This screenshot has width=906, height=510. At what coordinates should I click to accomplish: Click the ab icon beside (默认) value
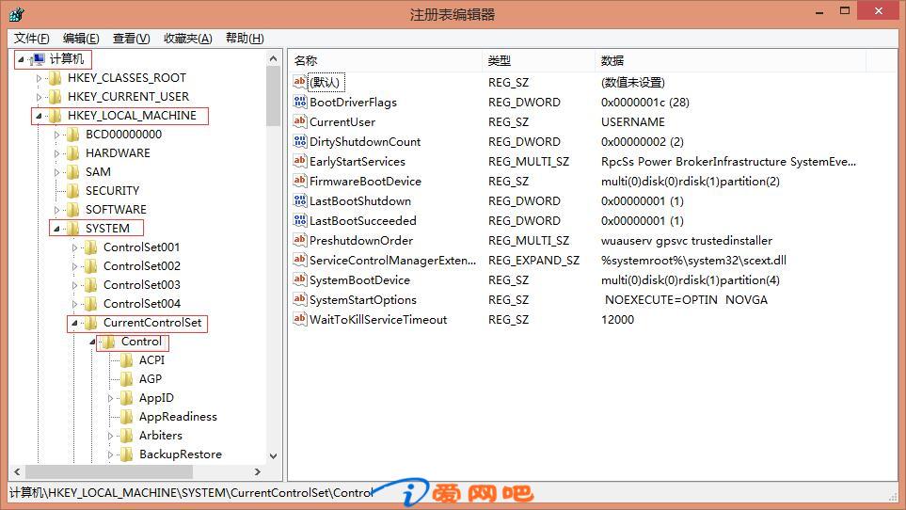(x=299, y=82)
